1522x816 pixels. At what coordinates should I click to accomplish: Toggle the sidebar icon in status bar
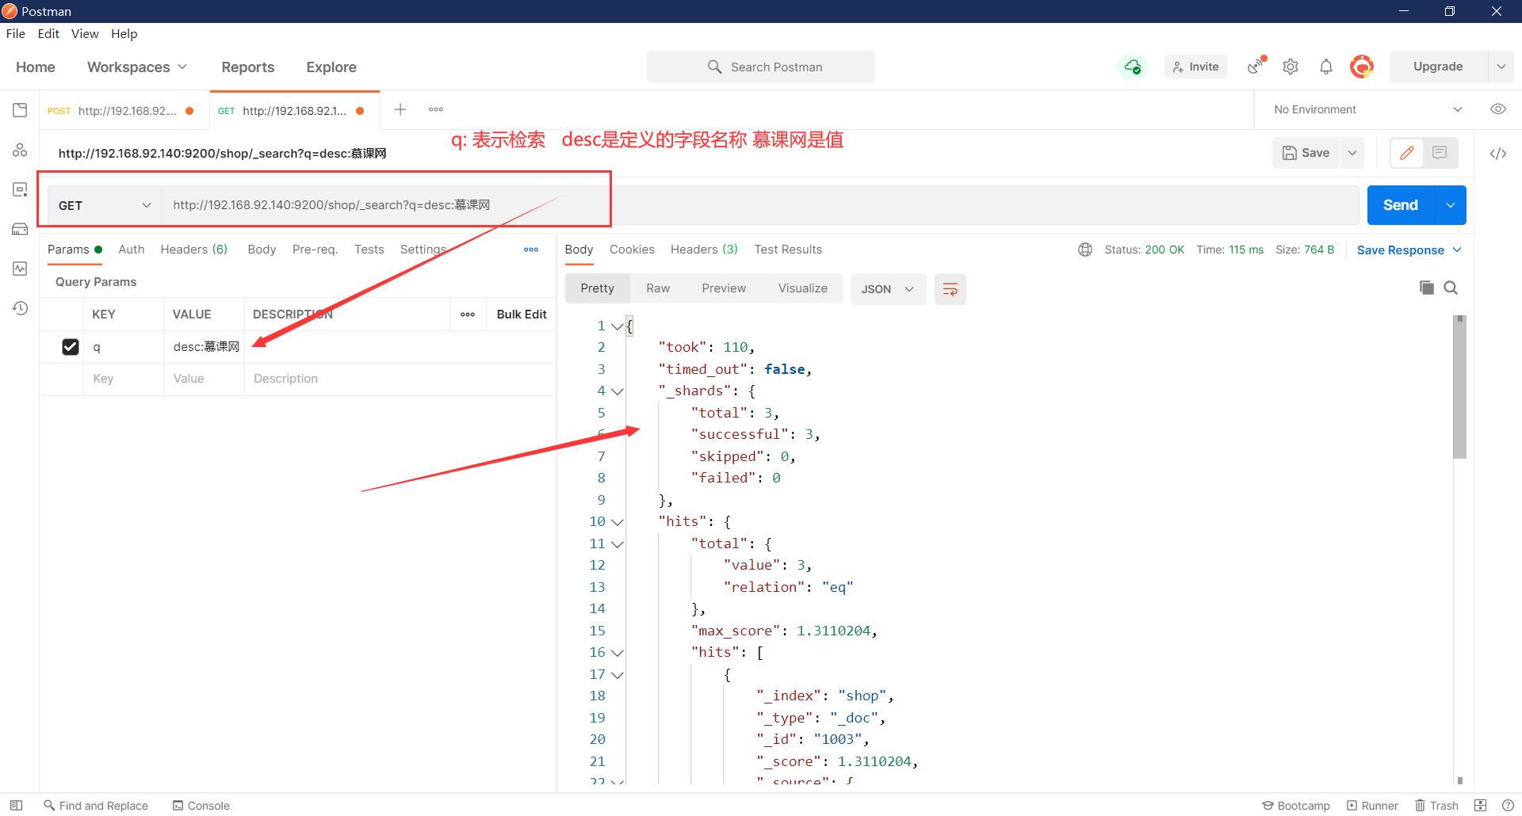click(16, 805)
